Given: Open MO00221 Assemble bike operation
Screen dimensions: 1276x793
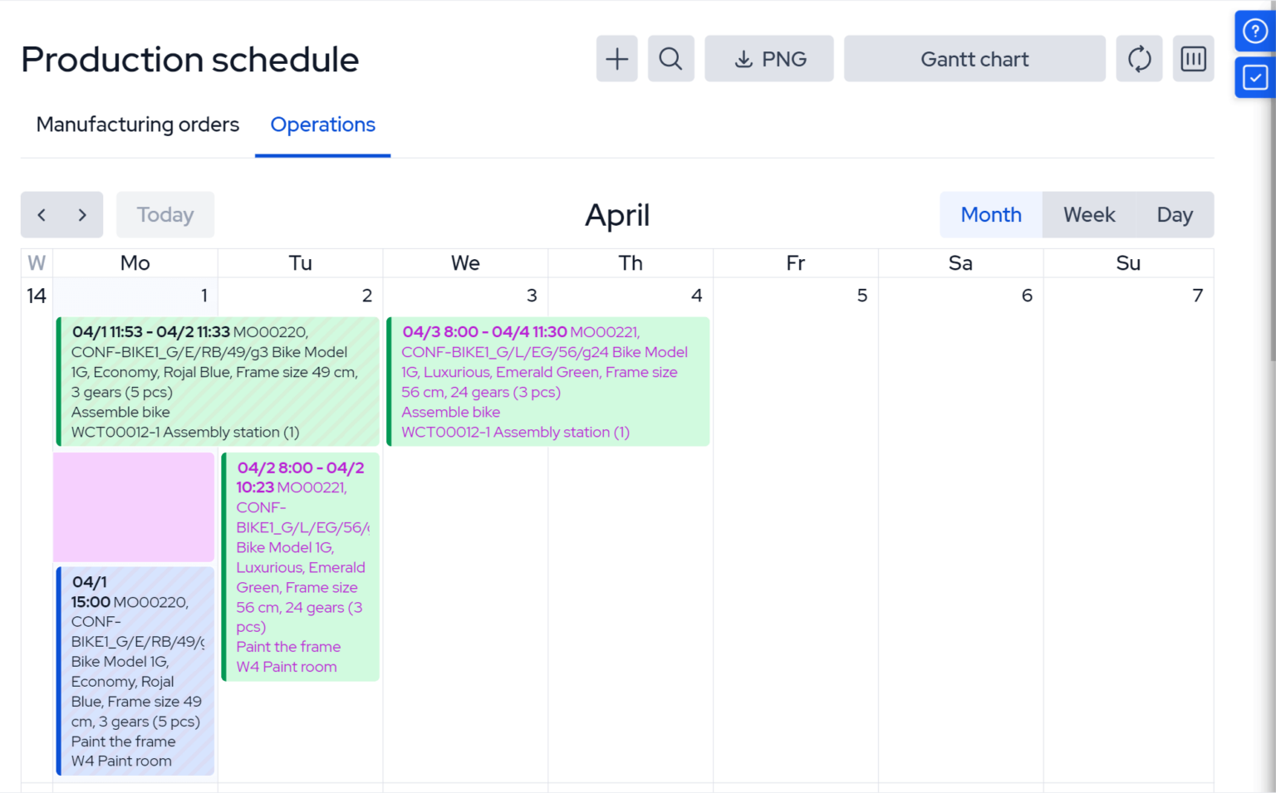Looking at the screenshot, I should coord(548,382).
